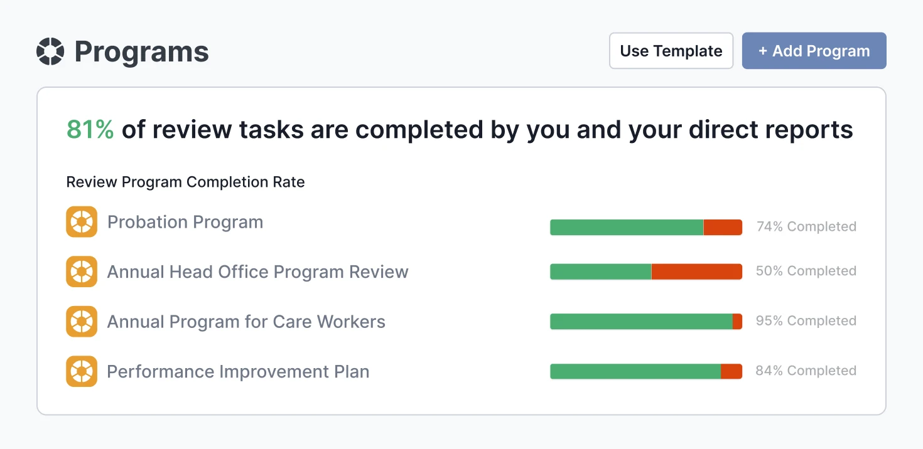Screen dimensions: 923x449
Task: Open the Annual Program for Care Workers
Action: point(246,321)
